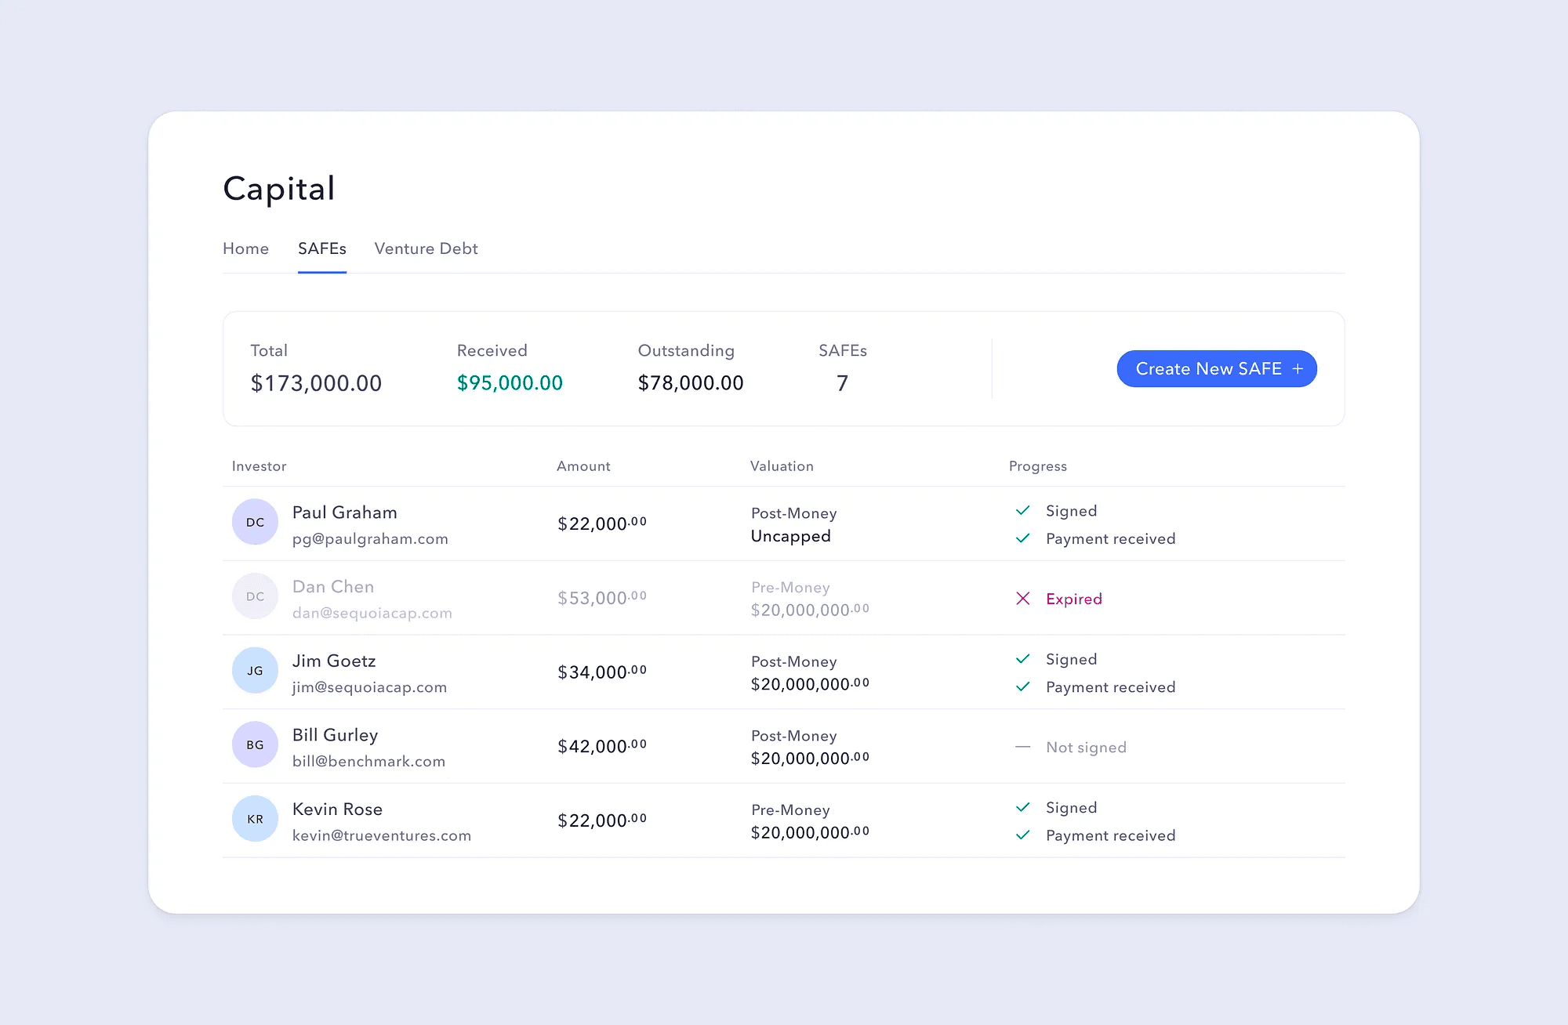
Task: Click Dan Chen's faded DC avatar
Action: click(x=255, y=596)
